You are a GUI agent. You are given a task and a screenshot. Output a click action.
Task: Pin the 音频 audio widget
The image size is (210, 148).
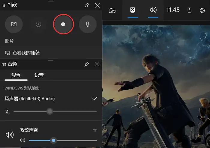coord(86,64)
